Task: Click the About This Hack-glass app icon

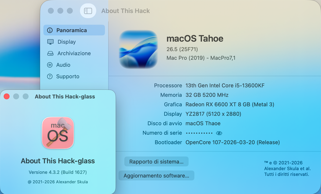Action: [x=58, y=133]
